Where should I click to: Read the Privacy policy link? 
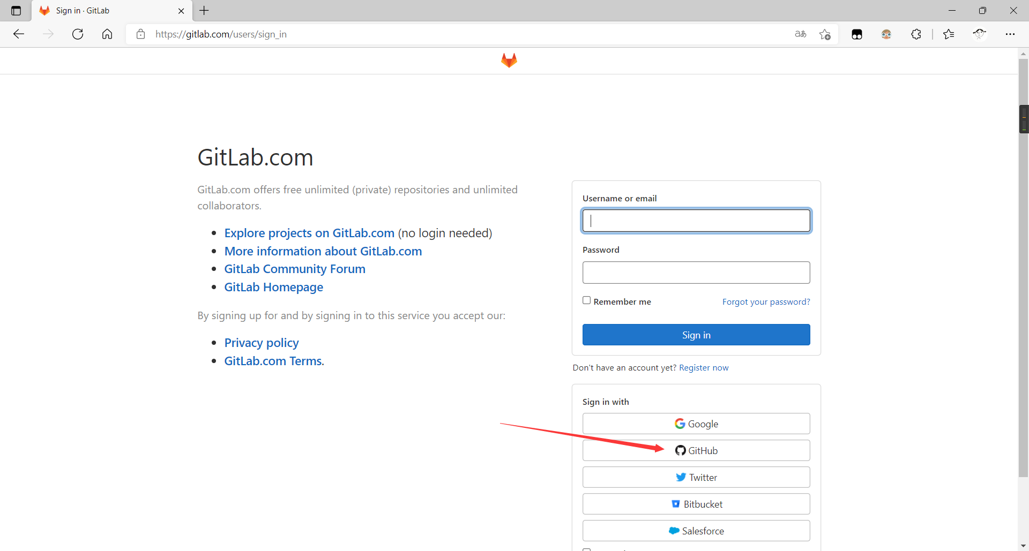[x=262, y=343]
